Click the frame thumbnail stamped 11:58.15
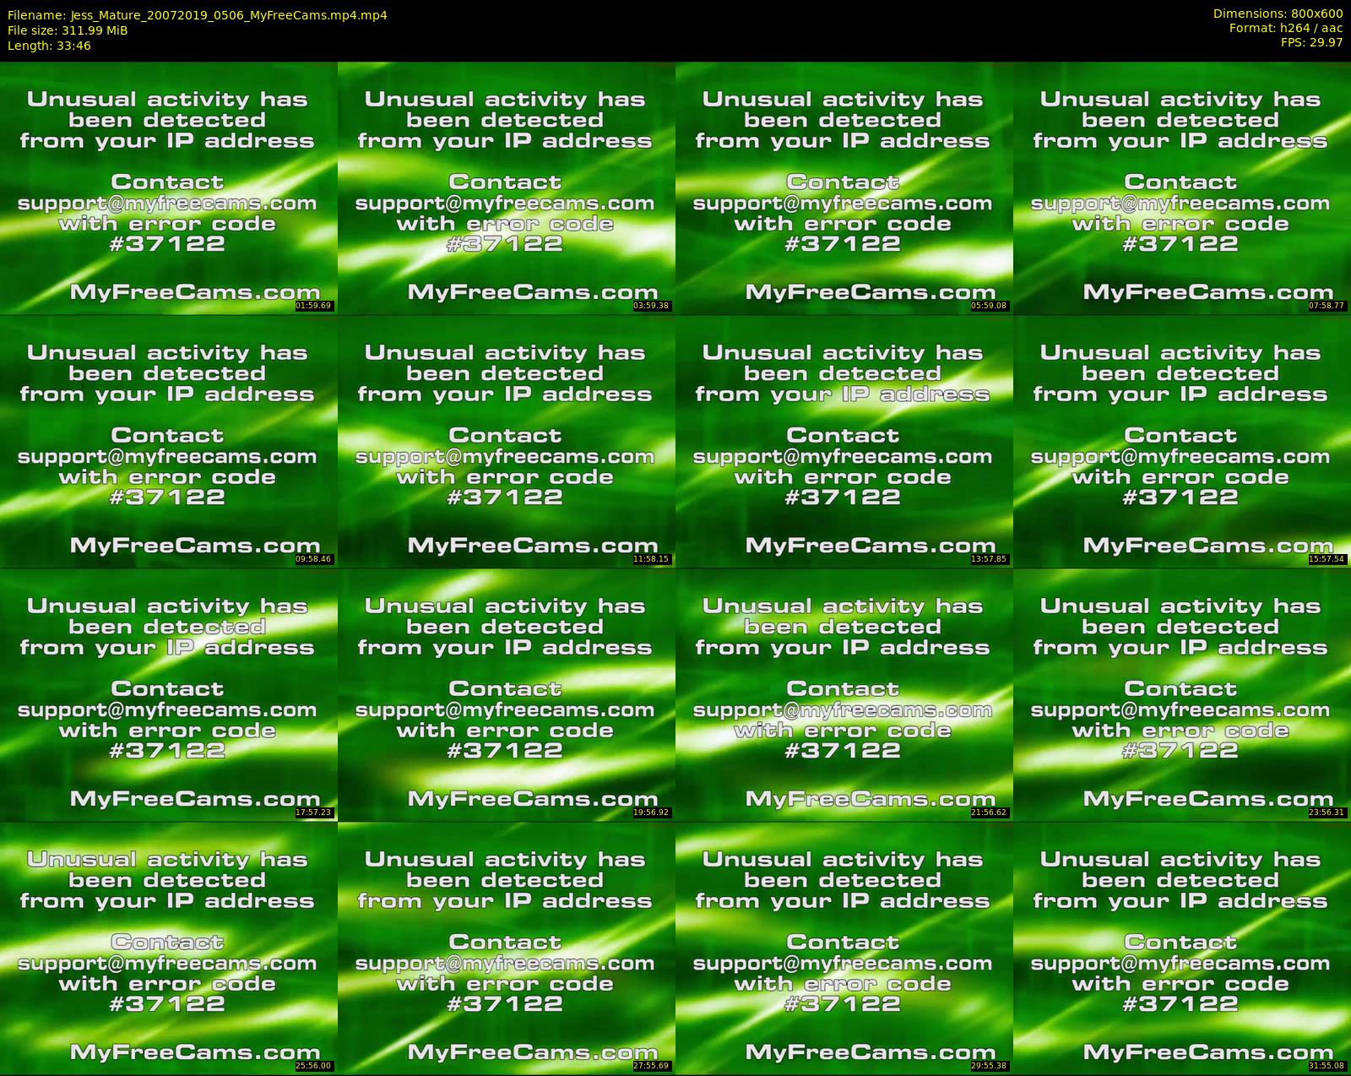The image size is (1351, 1076). pos(507,441)
